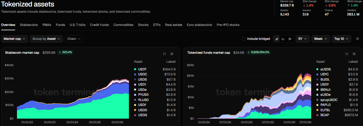
Task: Go to the Credit funds tab
Action: coord(99,25)
